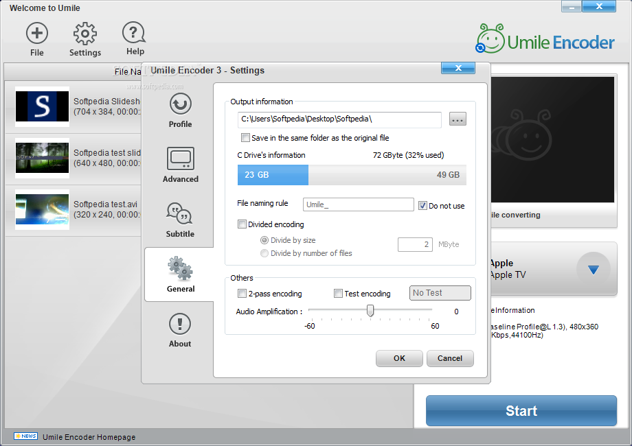Minimize the Umile main window

[571, 6]
